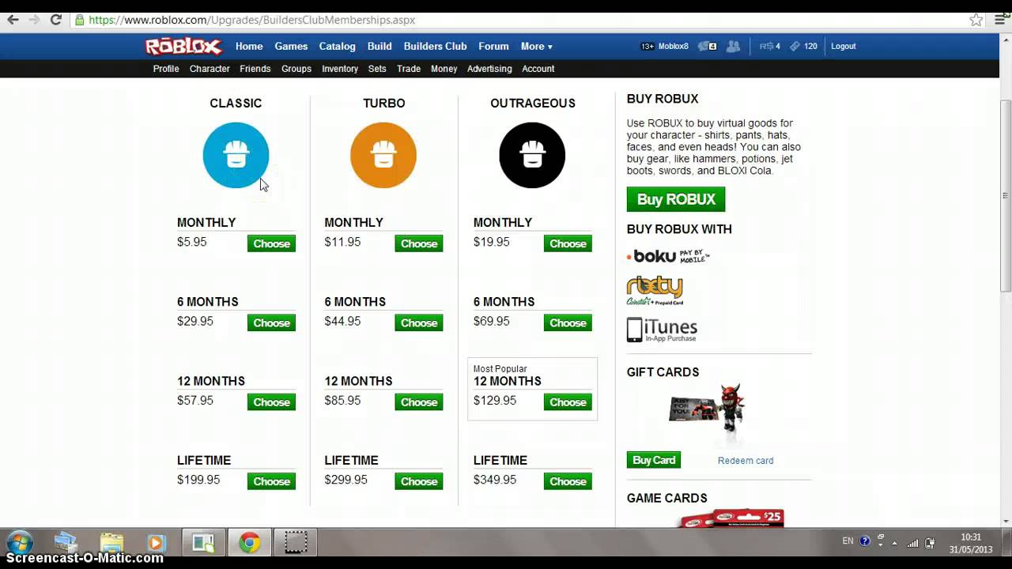The width and height of the screenshot is (1012, 569).
Task: Click the Redeem card link
Action: 746,461
